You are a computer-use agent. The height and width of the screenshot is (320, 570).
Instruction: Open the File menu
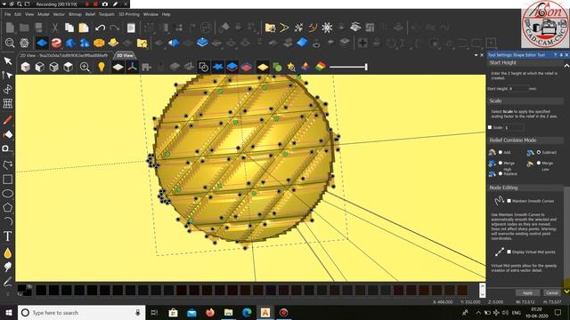point(8,14)
